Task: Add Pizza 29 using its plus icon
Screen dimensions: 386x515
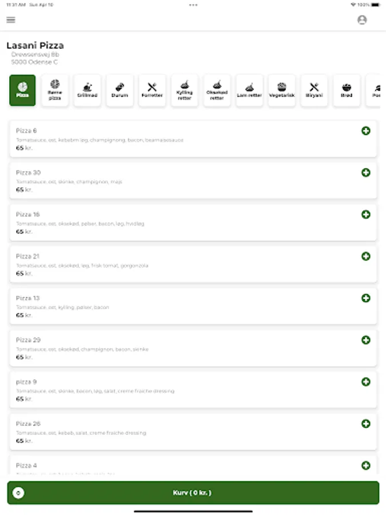Action: 366,340
